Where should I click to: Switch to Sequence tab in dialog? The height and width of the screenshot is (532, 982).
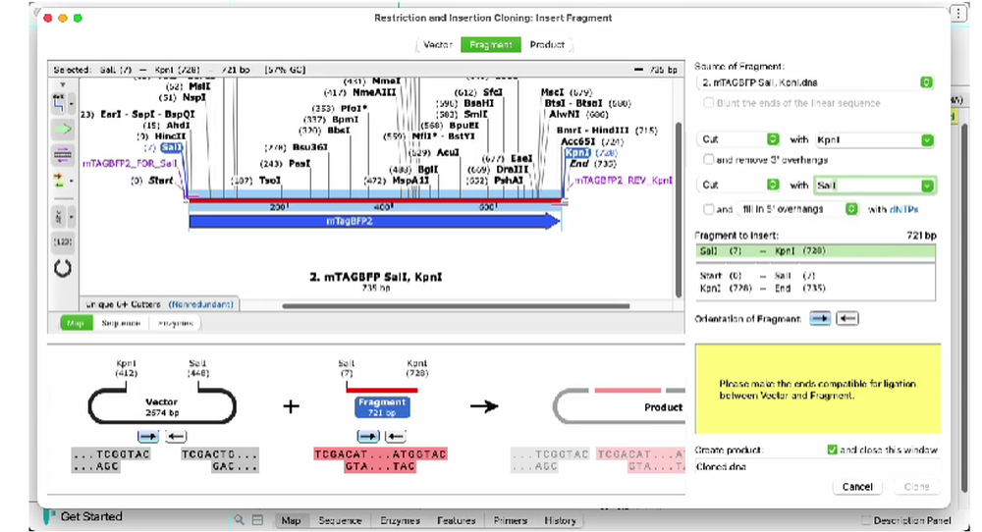pos(121,323)
